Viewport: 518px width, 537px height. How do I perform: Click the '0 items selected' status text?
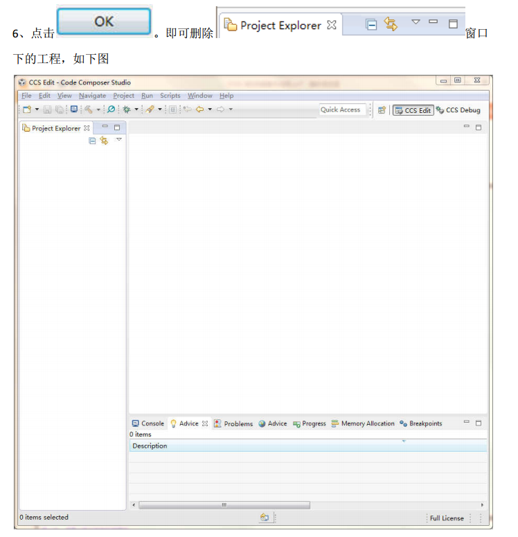coord(44,518)
